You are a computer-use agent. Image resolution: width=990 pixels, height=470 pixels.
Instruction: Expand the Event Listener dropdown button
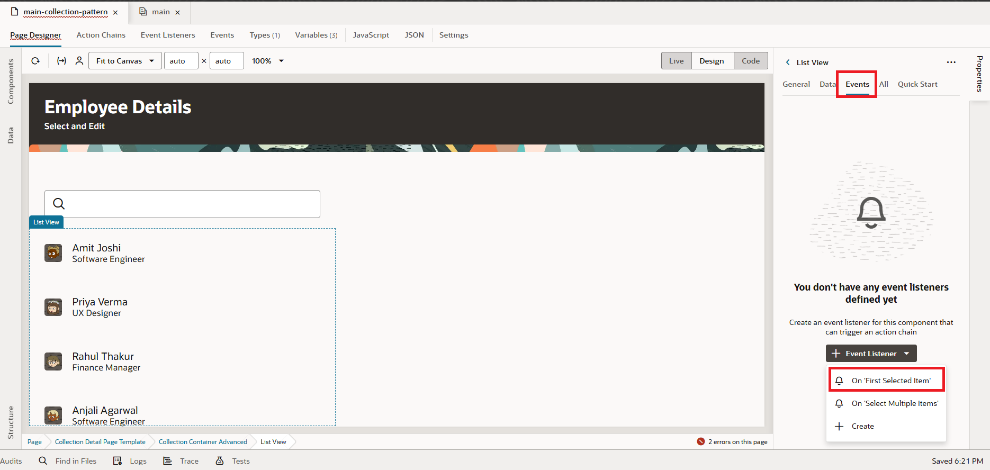[x=906, y=354]
